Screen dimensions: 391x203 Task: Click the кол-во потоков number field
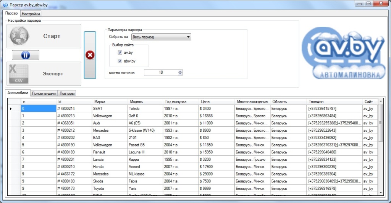click(x=161, y=72)
